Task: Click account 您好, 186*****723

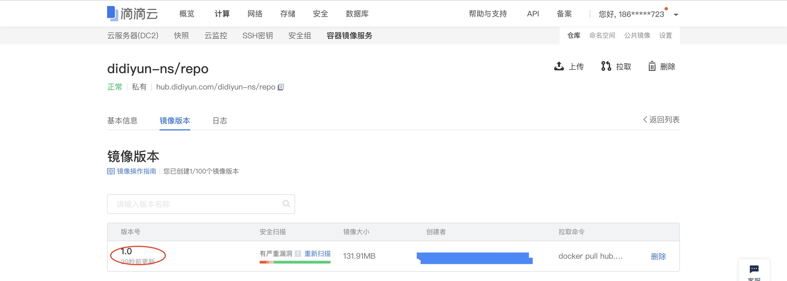Action: point(631,14)
